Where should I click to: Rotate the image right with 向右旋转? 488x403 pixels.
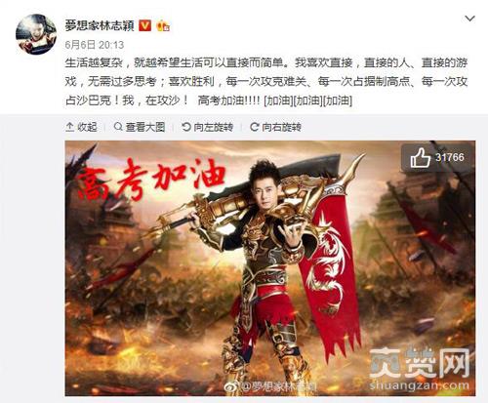275,127
